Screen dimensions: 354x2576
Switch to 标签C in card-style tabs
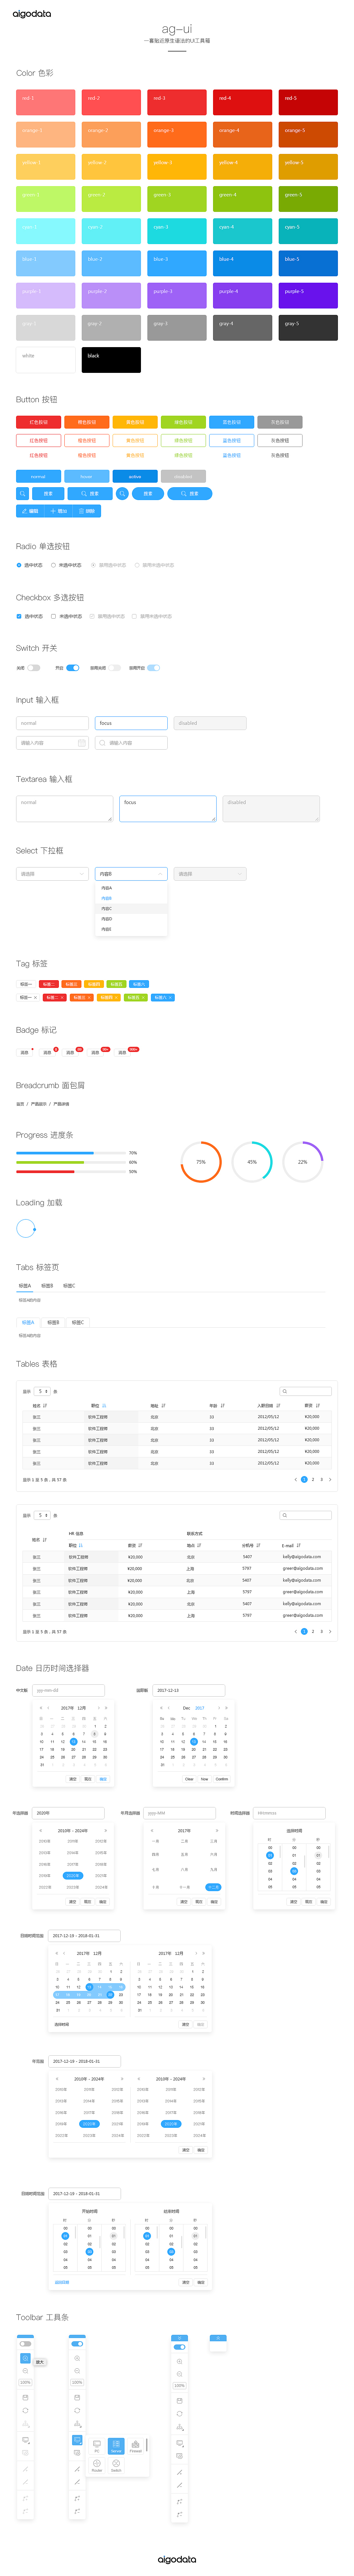[x=78, y=1322]
